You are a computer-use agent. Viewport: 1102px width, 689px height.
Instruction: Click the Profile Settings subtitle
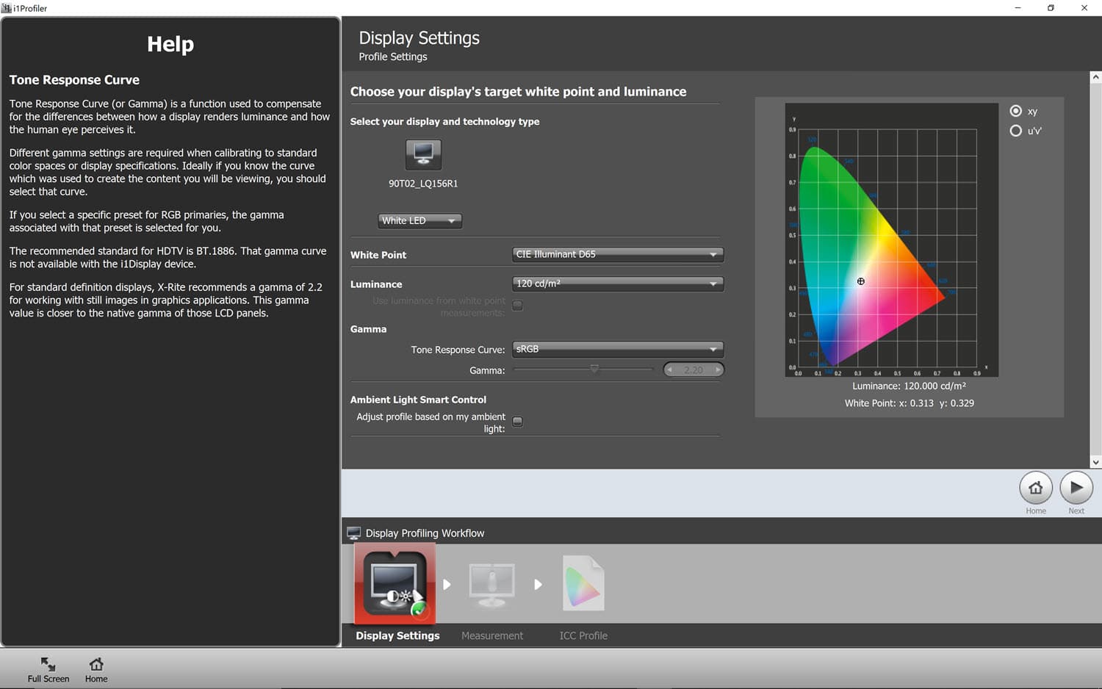[393, 57]
